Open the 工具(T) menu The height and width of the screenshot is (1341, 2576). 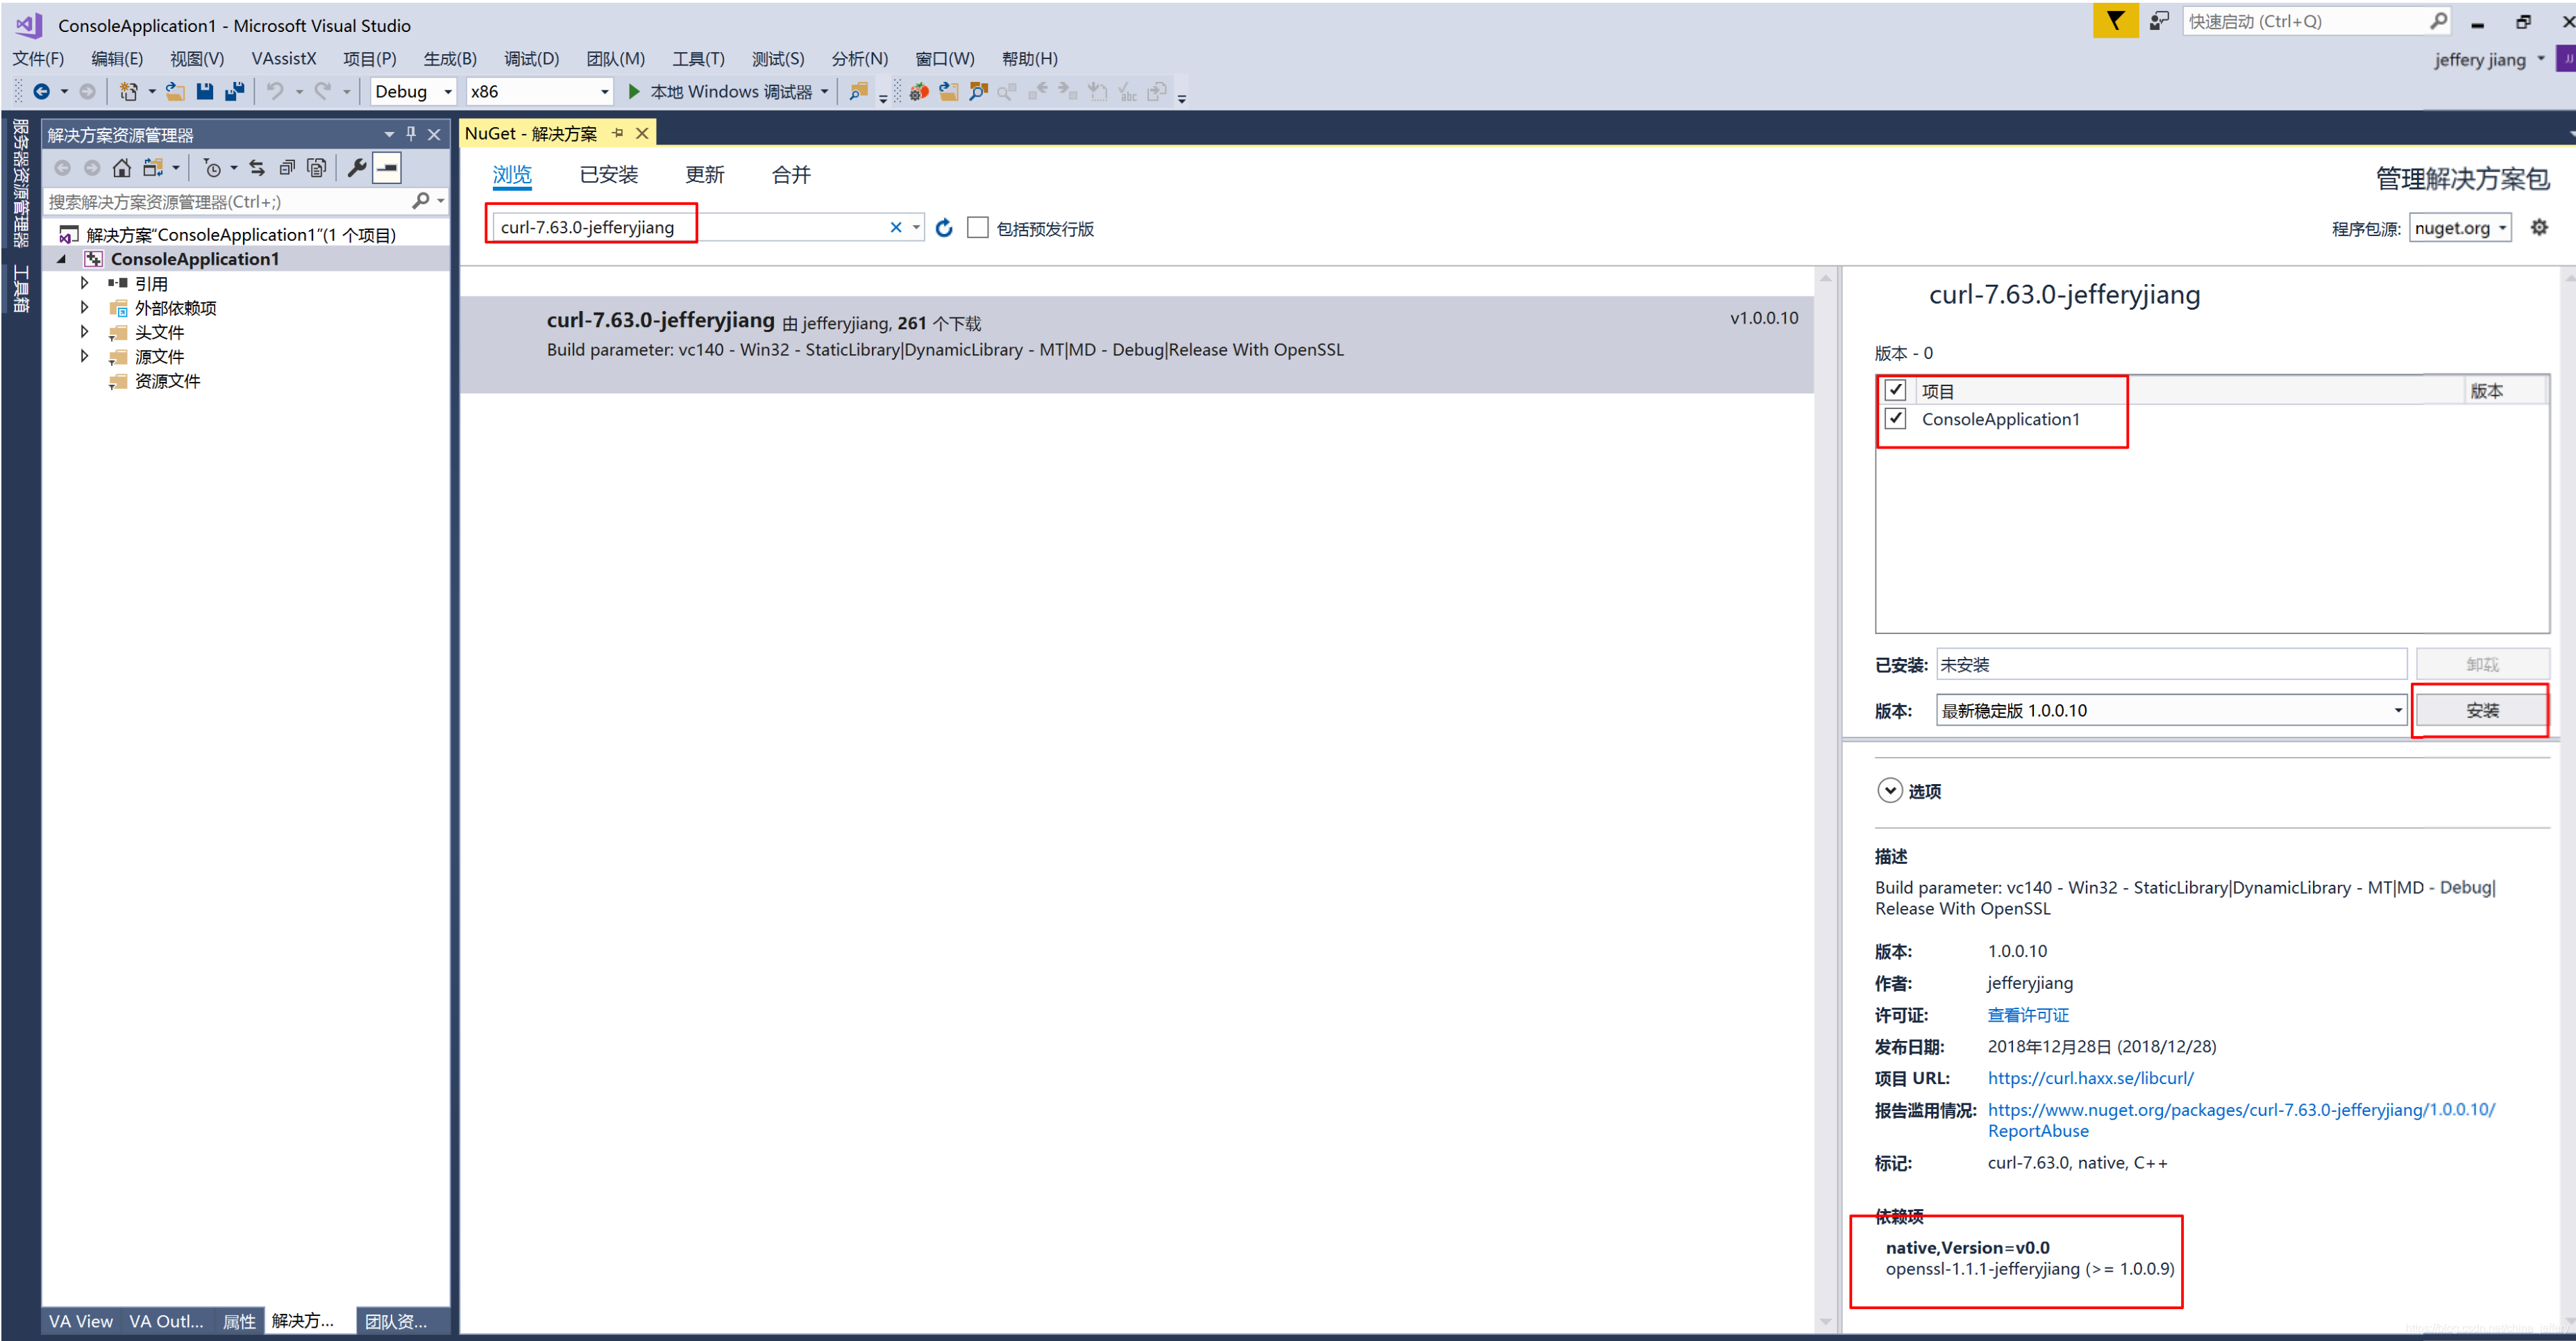click(x=697, y=59)
